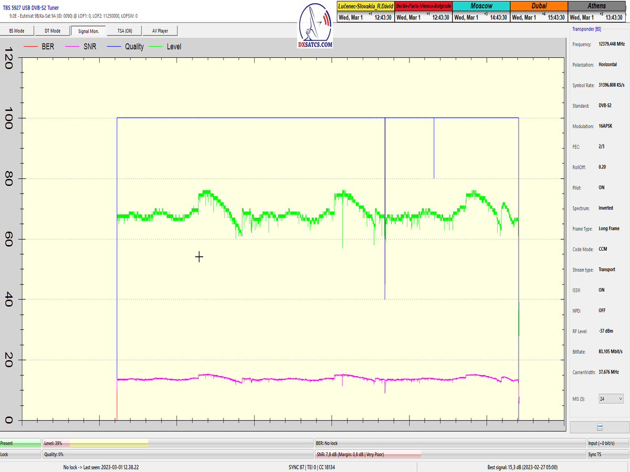Click the SNR legend entry
This screenshot has height=472, width=630.
tap(90, 47)
